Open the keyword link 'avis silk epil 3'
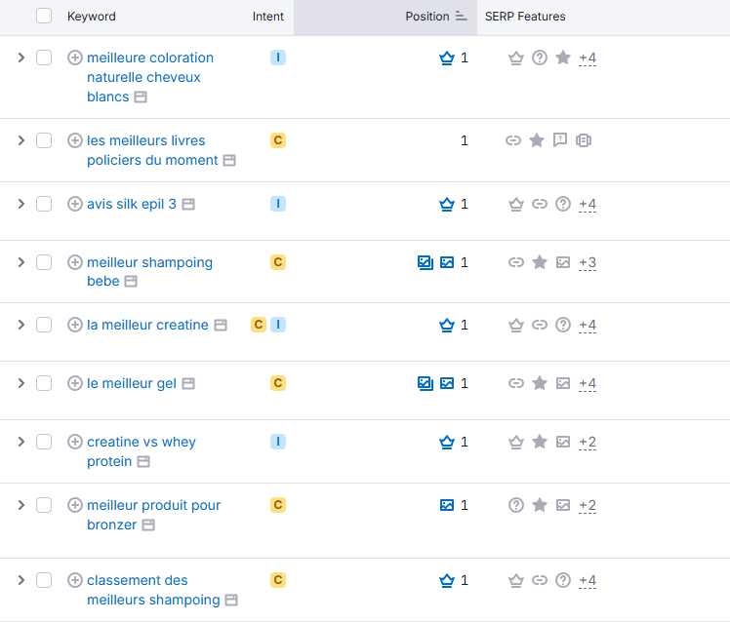 tap(132, 204)
